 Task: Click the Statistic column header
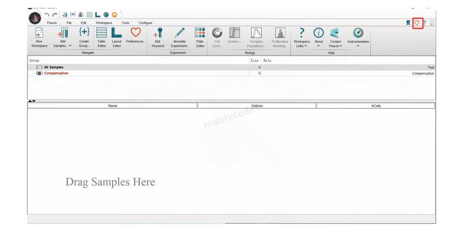tap(257, 106)
